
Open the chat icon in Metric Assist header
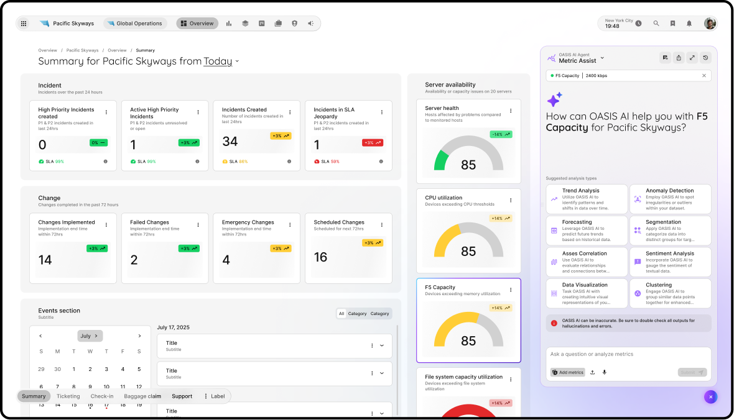coord(665,58)
